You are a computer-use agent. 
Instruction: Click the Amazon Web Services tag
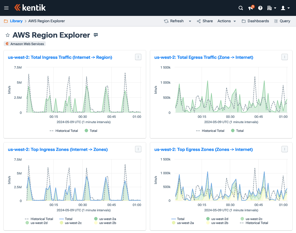25,44
